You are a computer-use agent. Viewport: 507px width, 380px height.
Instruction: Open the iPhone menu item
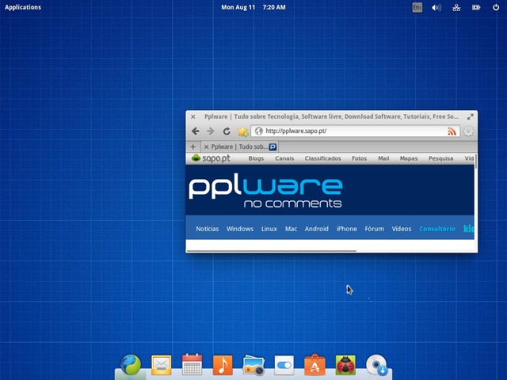click(x=347, y=229)
